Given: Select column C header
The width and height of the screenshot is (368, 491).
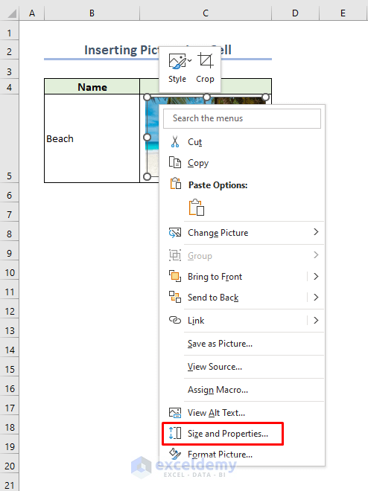Looking at the screenshot, I should [206, 13].
